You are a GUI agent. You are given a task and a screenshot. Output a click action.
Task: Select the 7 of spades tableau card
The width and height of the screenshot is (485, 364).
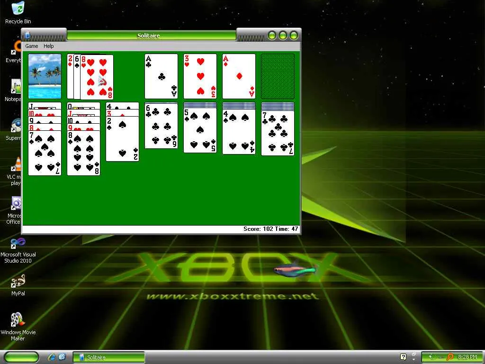pos(45,153)
